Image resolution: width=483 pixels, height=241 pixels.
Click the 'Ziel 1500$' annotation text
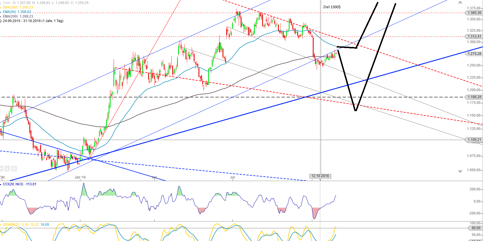pyautogui.click(x=332, y=7)
